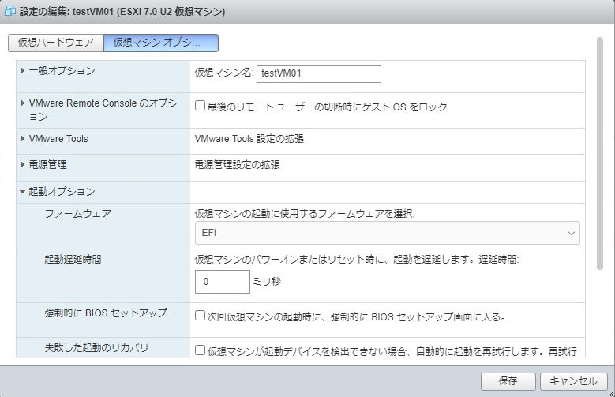Open the firmware EFI dropdown

(x=387, y=233)
